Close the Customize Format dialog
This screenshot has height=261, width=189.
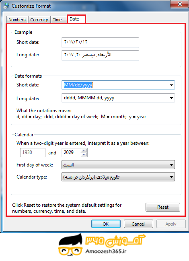point(179,4)
